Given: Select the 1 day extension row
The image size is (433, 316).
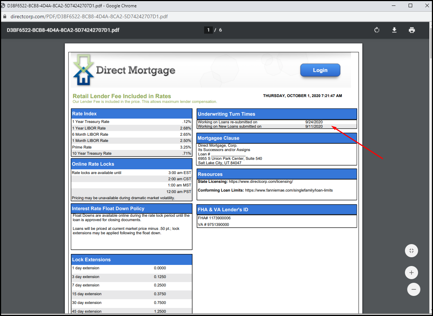Looking at the screenshot, I should pos(132,268).
